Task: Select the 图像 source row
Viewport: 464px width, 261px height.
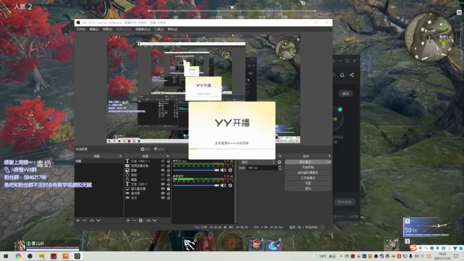Action: 147,171
